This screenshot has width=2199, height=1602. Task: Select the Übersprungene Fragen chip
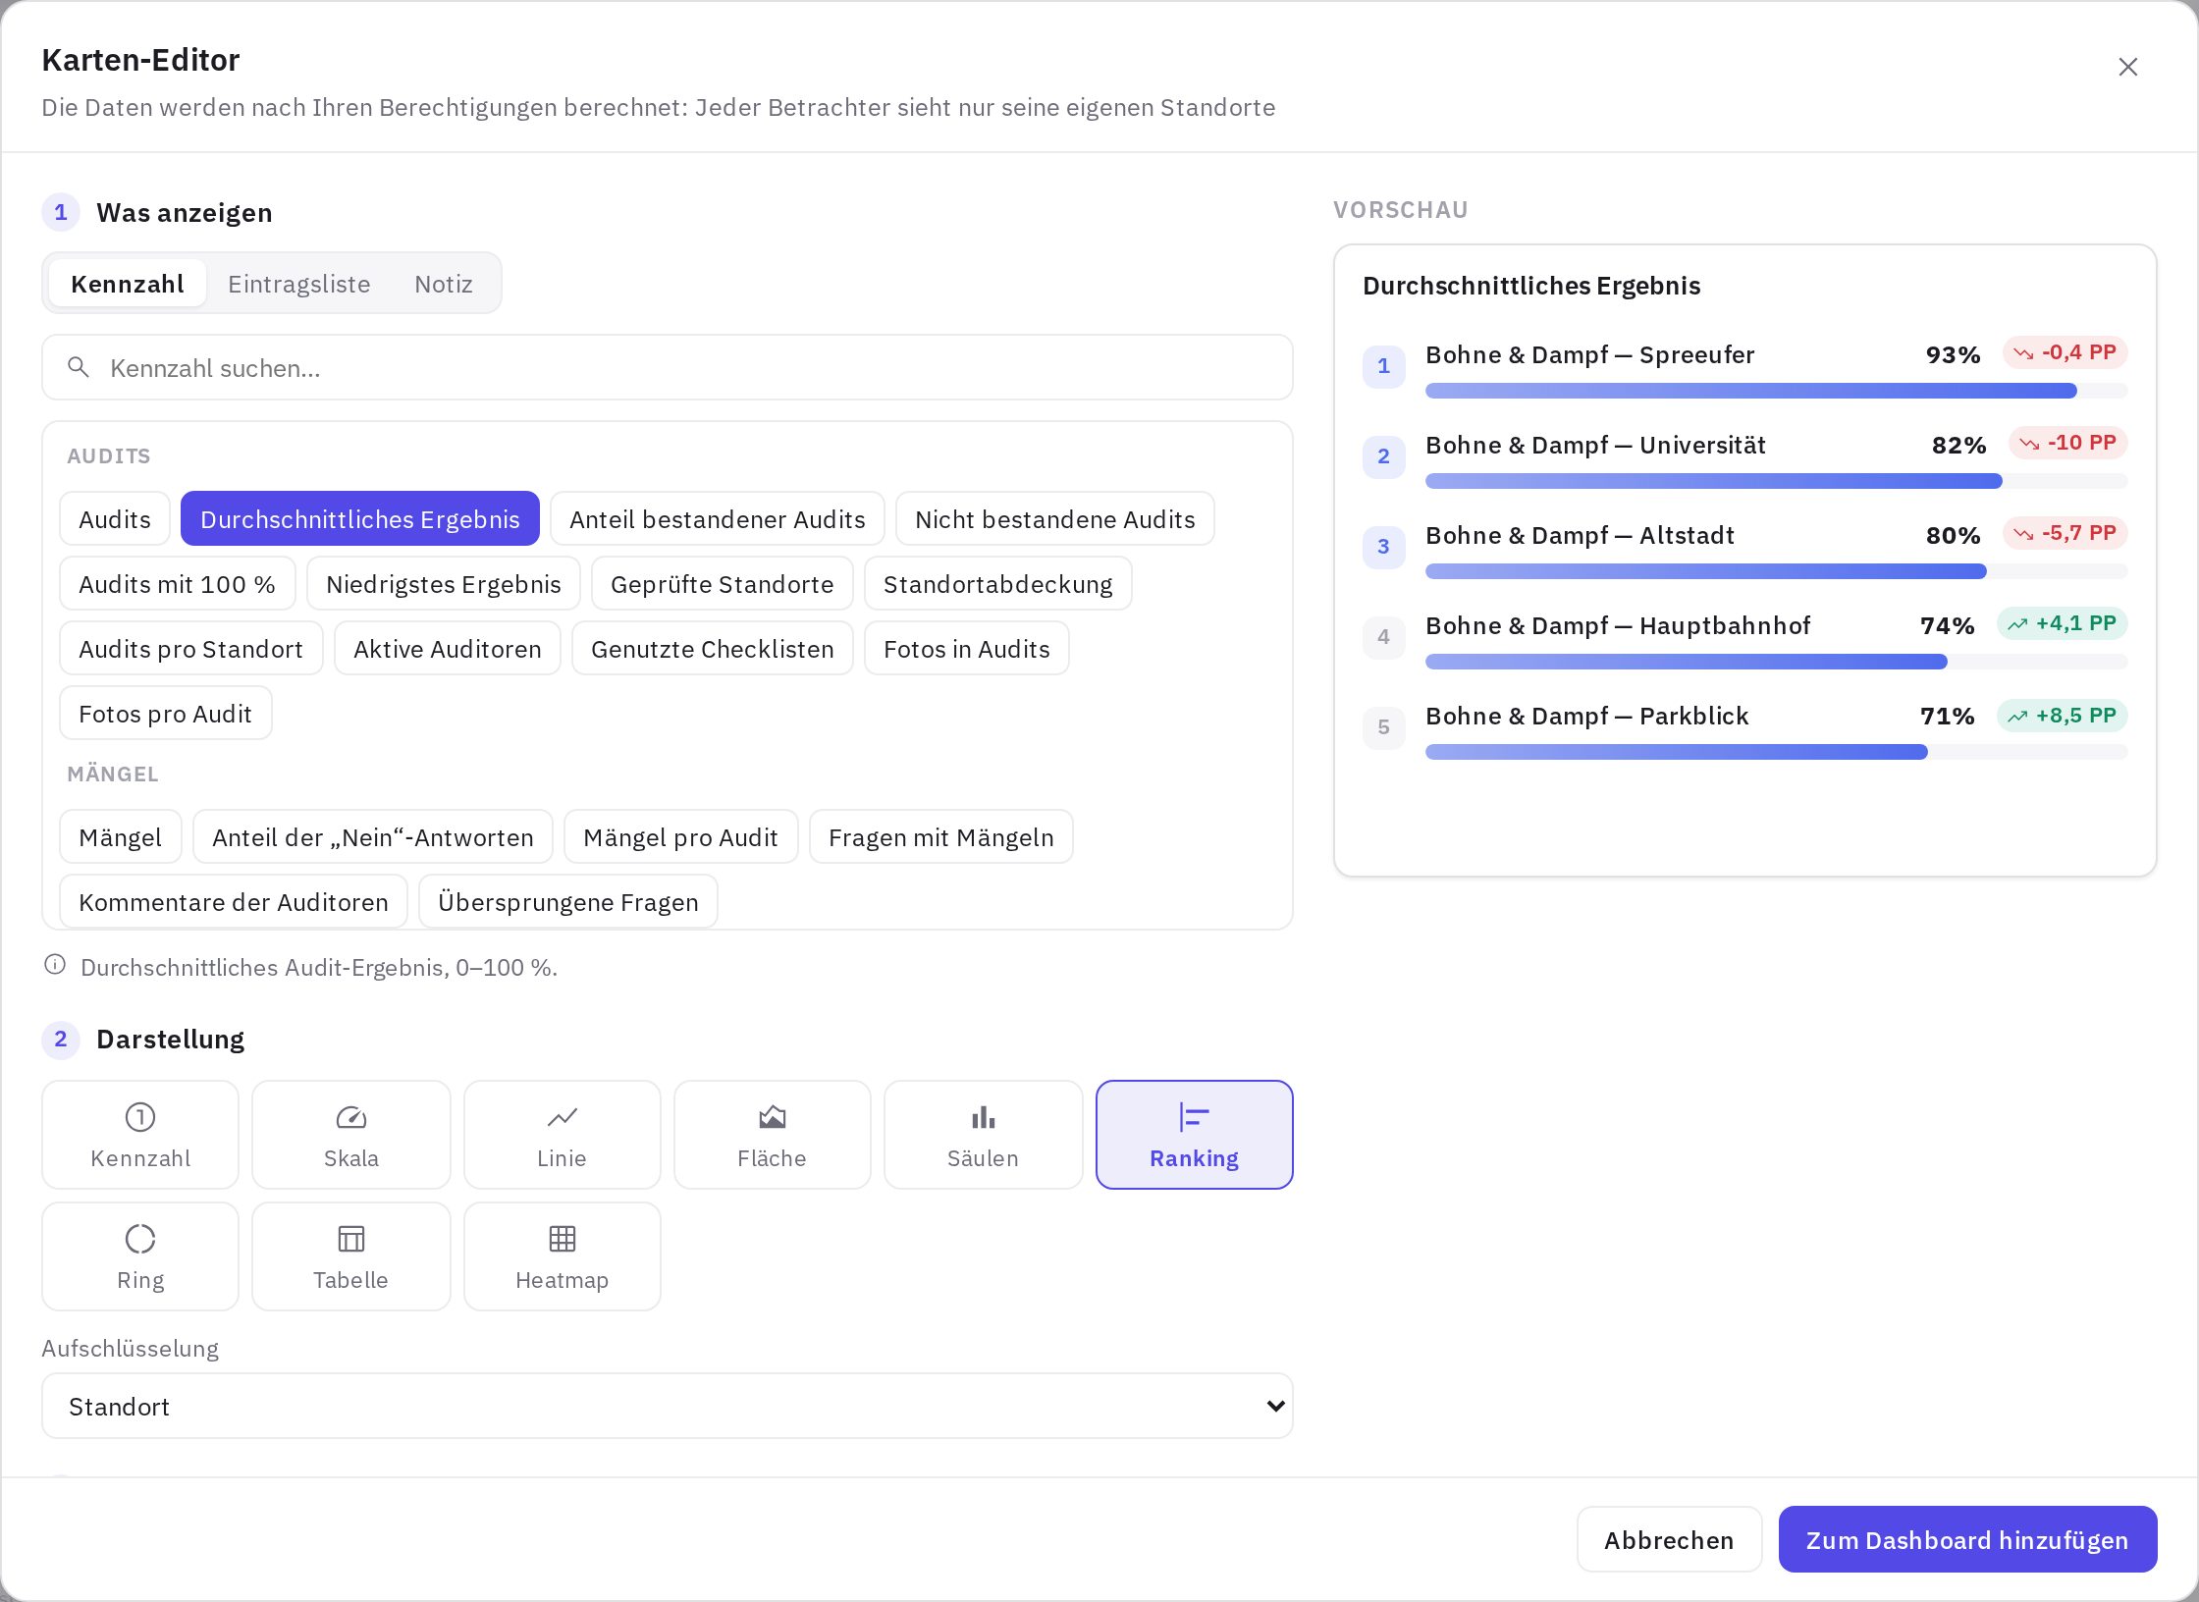pyautogui.click(x=568, y=901)
